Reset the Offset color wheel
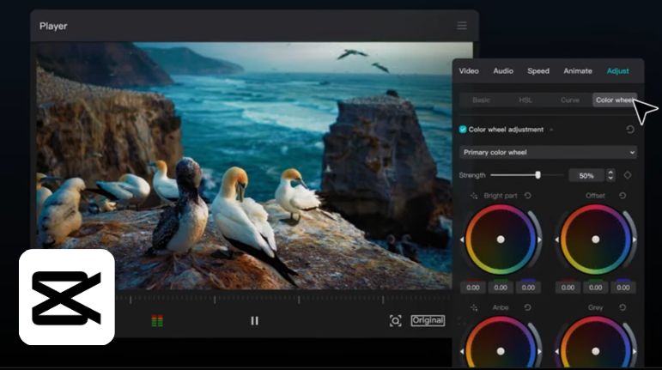This screenshot has height=370, width=662. (x=623, y=196)
